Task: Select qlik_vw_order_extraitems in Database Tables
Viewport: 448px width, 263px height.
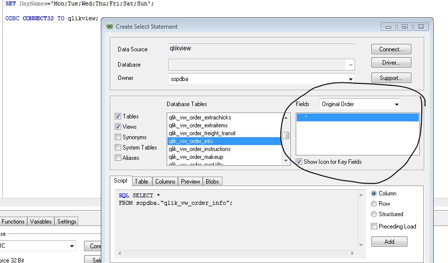Action: click(x=224, y=125)
